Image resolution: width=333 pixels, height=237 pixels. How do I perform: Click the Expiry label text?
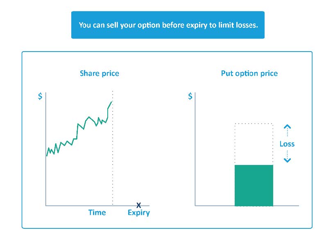pos(138,213)
